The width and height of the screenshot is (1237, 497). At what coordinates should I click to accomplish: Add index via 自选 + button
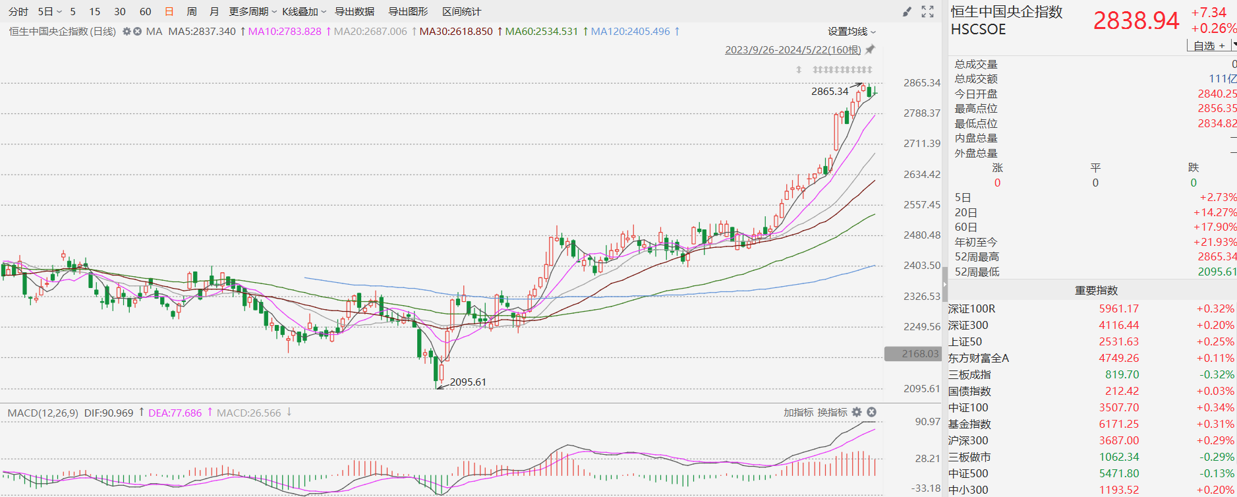coord(1209,45)
